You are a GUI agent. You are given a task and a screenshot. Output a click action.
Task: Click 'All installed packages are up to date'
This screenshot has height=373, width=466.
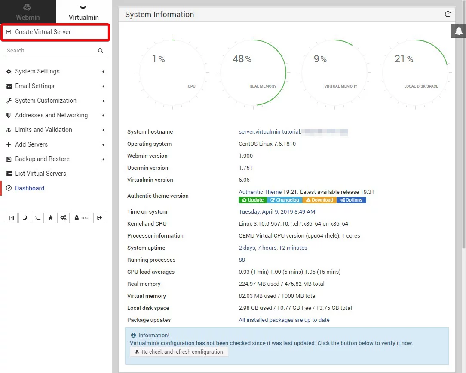(x=284, y=320)
